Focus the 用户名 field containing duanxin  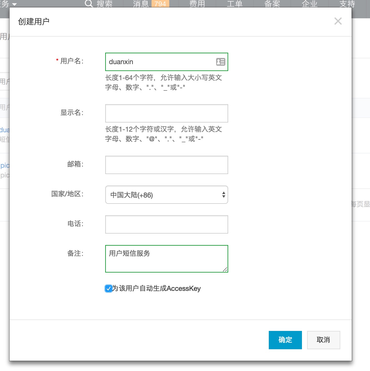[160, 62]
